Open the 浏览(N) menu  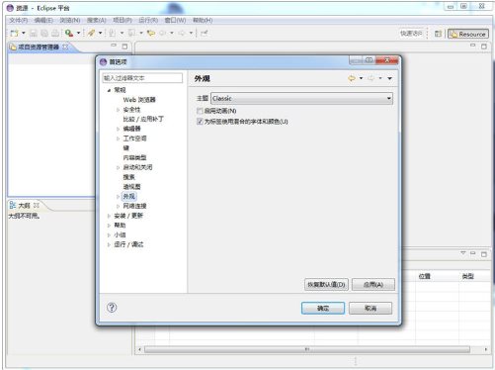(x=70, y=21)
